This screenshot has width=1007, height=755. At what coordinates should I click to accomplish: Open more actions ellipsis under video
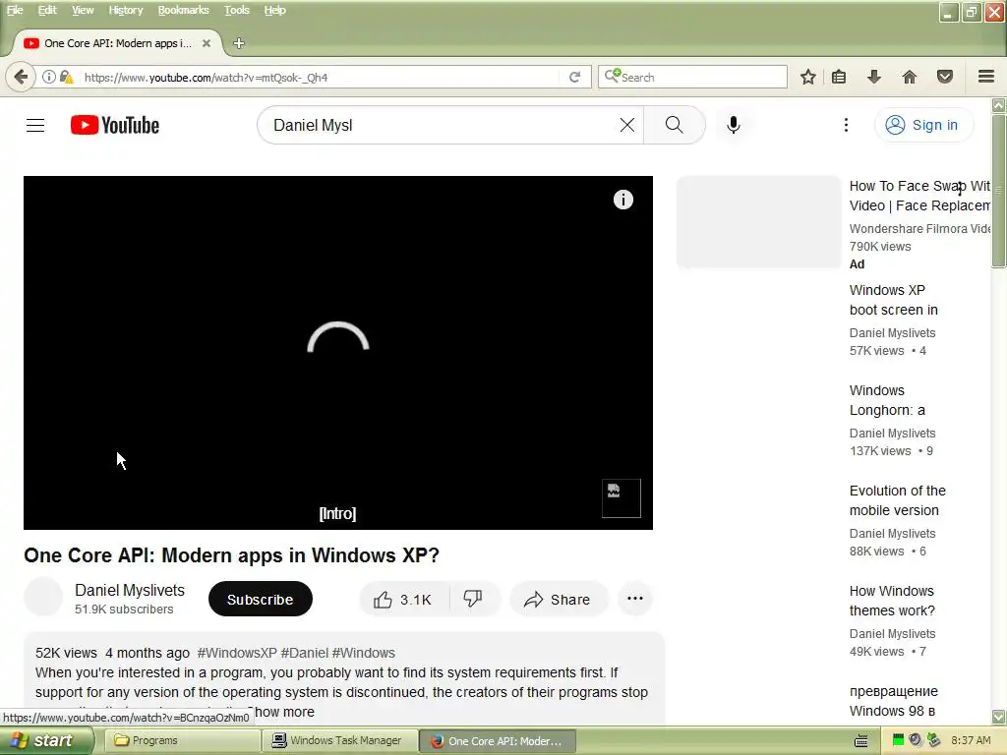tap(635, 599)
